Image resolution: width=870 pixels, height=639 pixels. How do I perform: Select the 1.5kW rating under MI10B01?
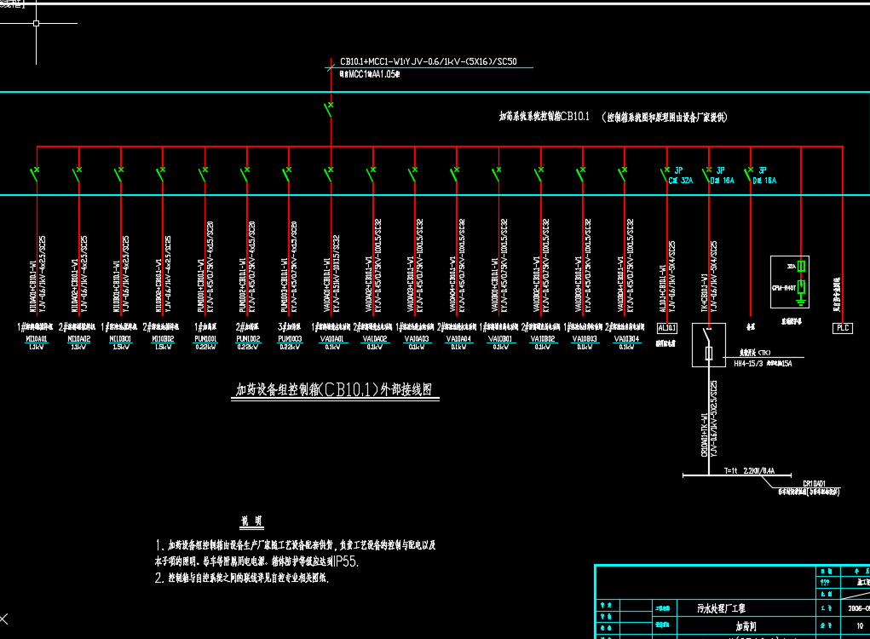click(x=120, y=348)
